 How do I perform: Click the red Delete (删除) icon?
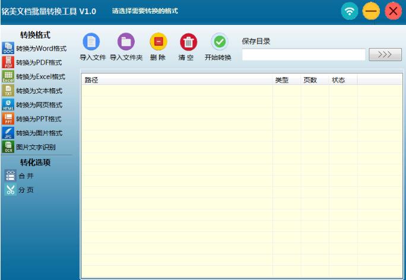click(158, 42)
